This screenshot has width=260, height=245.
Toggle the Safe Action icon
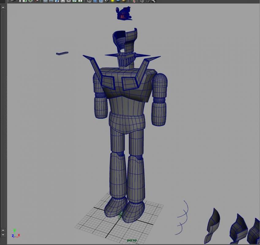click(74, 1)
